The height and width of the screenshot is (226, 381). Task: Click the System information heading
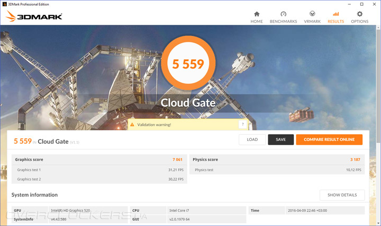[34, 195]
